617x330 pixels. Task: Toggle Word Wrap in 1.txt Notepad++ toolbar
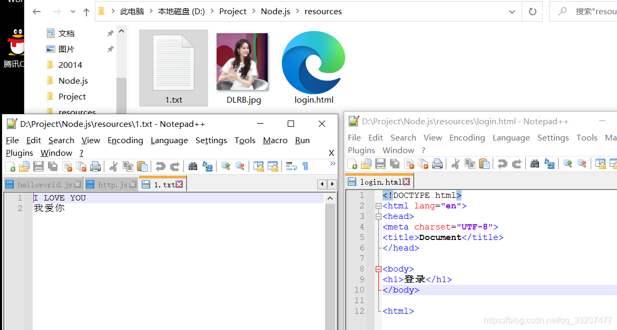tap(291, 166)
